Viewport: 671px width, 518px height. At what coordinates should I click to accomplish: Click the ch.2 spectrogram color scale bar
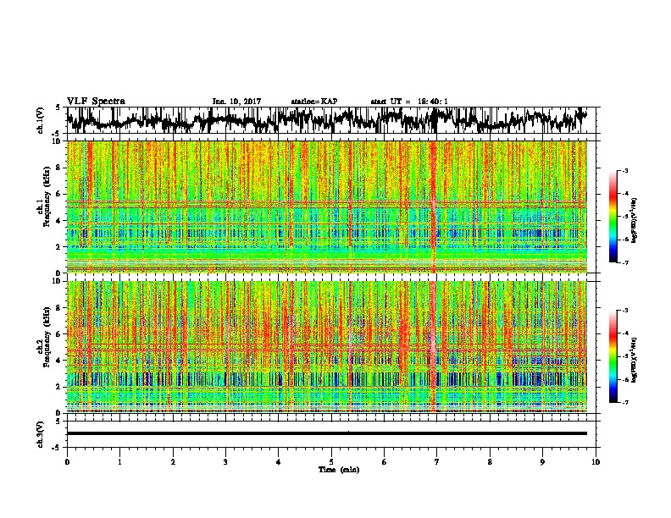(x=613, y=356)
